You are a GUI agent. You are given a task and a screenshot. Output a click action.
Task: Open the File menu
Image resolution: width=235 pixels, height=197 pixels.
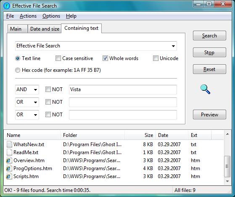click(10, 16)
